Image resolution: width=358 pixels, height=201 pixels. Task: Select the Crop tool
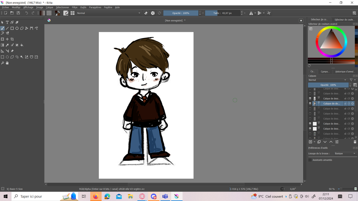click(x=12, y=39)
